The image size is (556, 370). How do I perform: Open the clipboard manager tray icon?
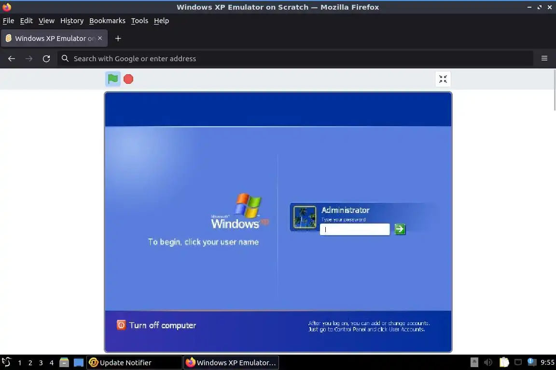(x=504, y=362)
